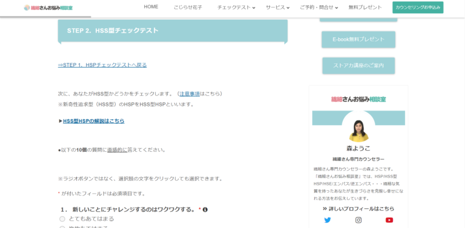This screenshot has width=465, height=228.
Task: Click the カウンセリングお申込み button
Action: [x=418, y=8]
